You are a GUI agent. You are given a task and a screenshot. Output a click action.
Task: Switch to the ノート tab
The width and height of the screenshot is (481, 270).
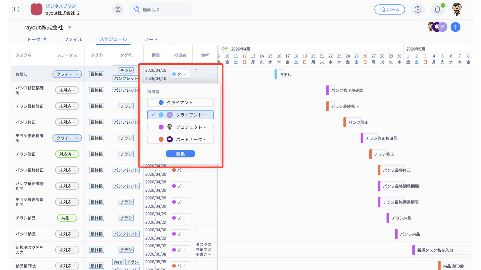[x=151, y=39]
